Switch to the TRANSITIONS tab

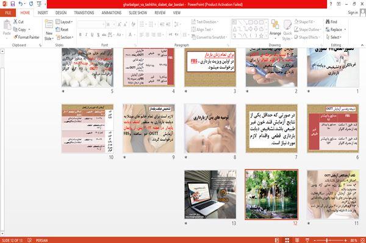click(84, 13)
